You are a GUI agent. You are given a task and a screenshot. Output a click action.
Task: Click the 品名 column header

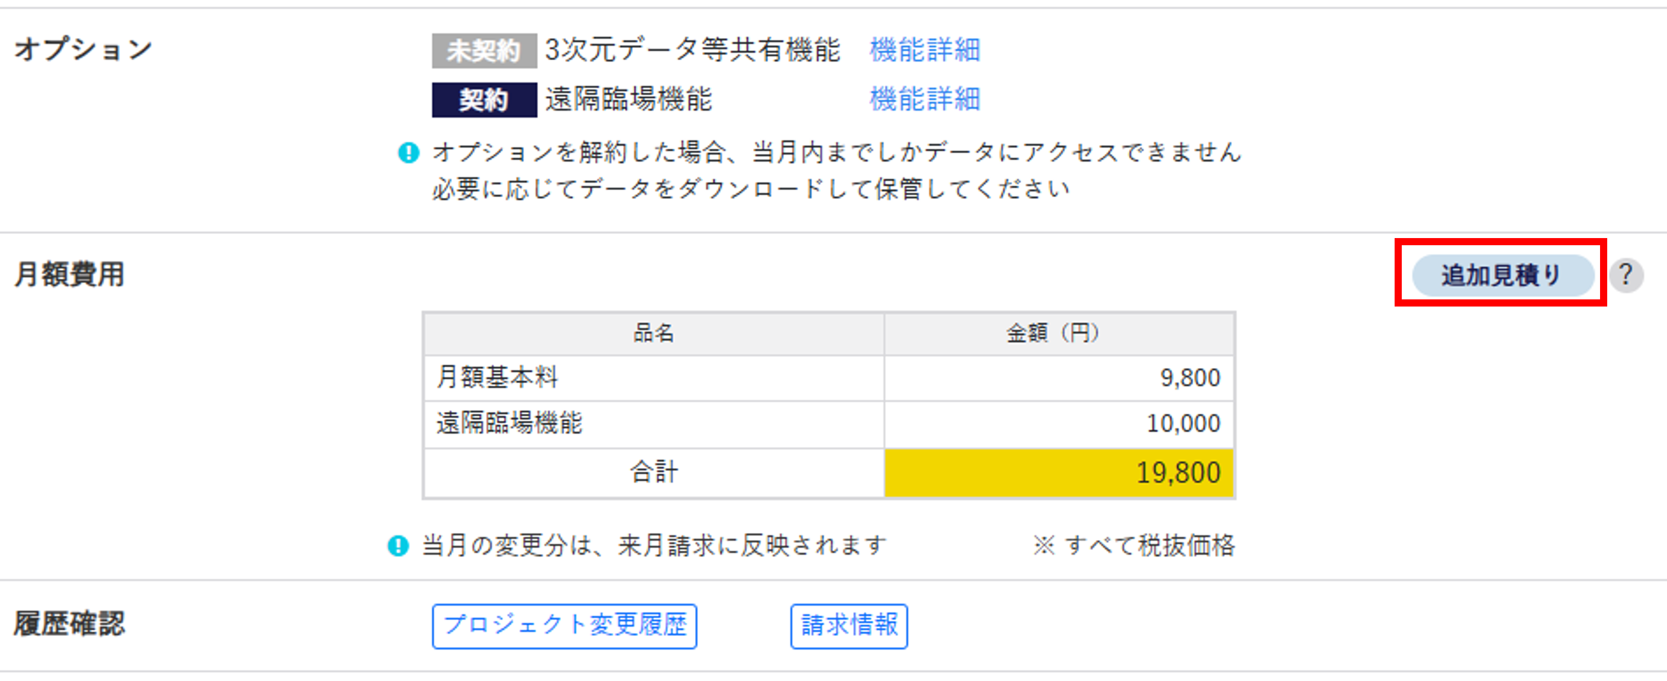point(654,333)
